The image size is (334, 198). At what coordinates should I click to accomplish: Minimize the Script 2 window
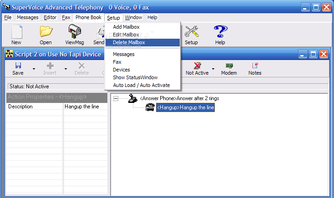pyautogui.click(x=303, y=54)
